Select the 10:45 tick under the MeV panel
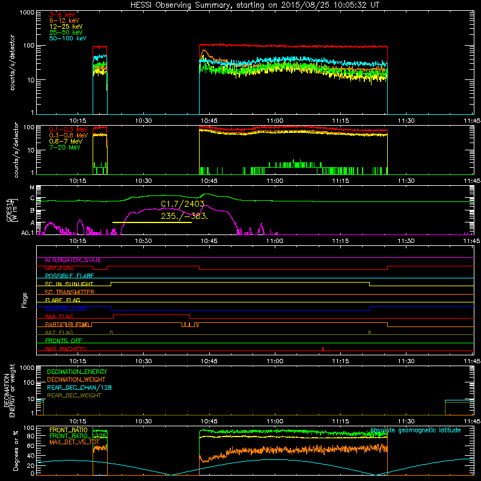The height and width of the screenshot is (481, 481). tap(209, 181)
